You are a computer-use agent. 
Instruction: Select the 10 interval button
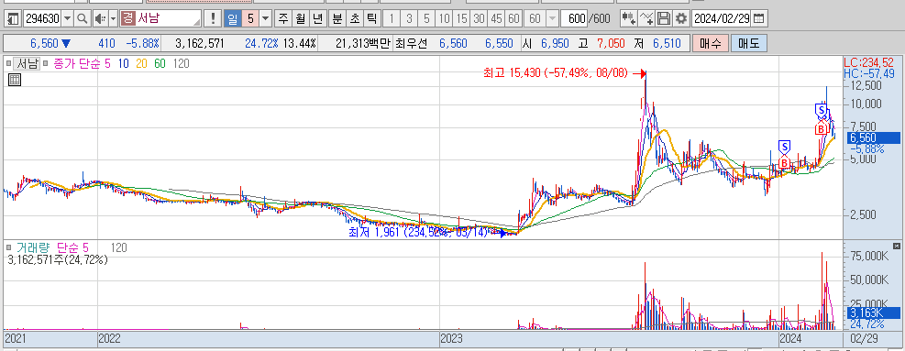(444, 18)
